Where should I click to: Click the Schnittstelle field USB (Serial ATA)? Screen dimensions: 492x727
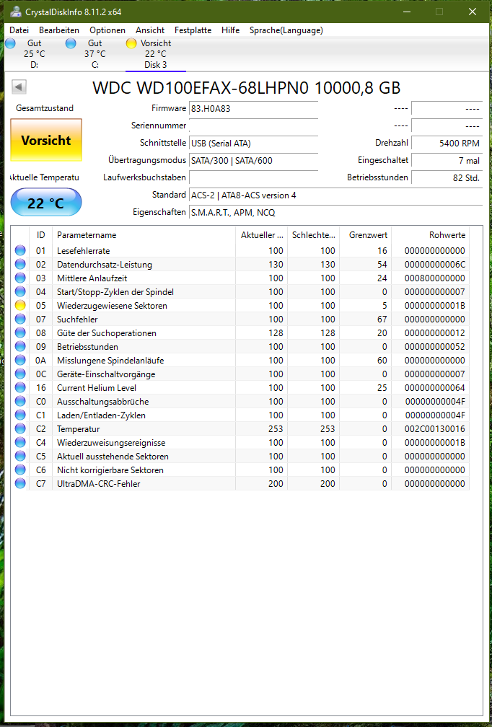[x=253, y=144]
